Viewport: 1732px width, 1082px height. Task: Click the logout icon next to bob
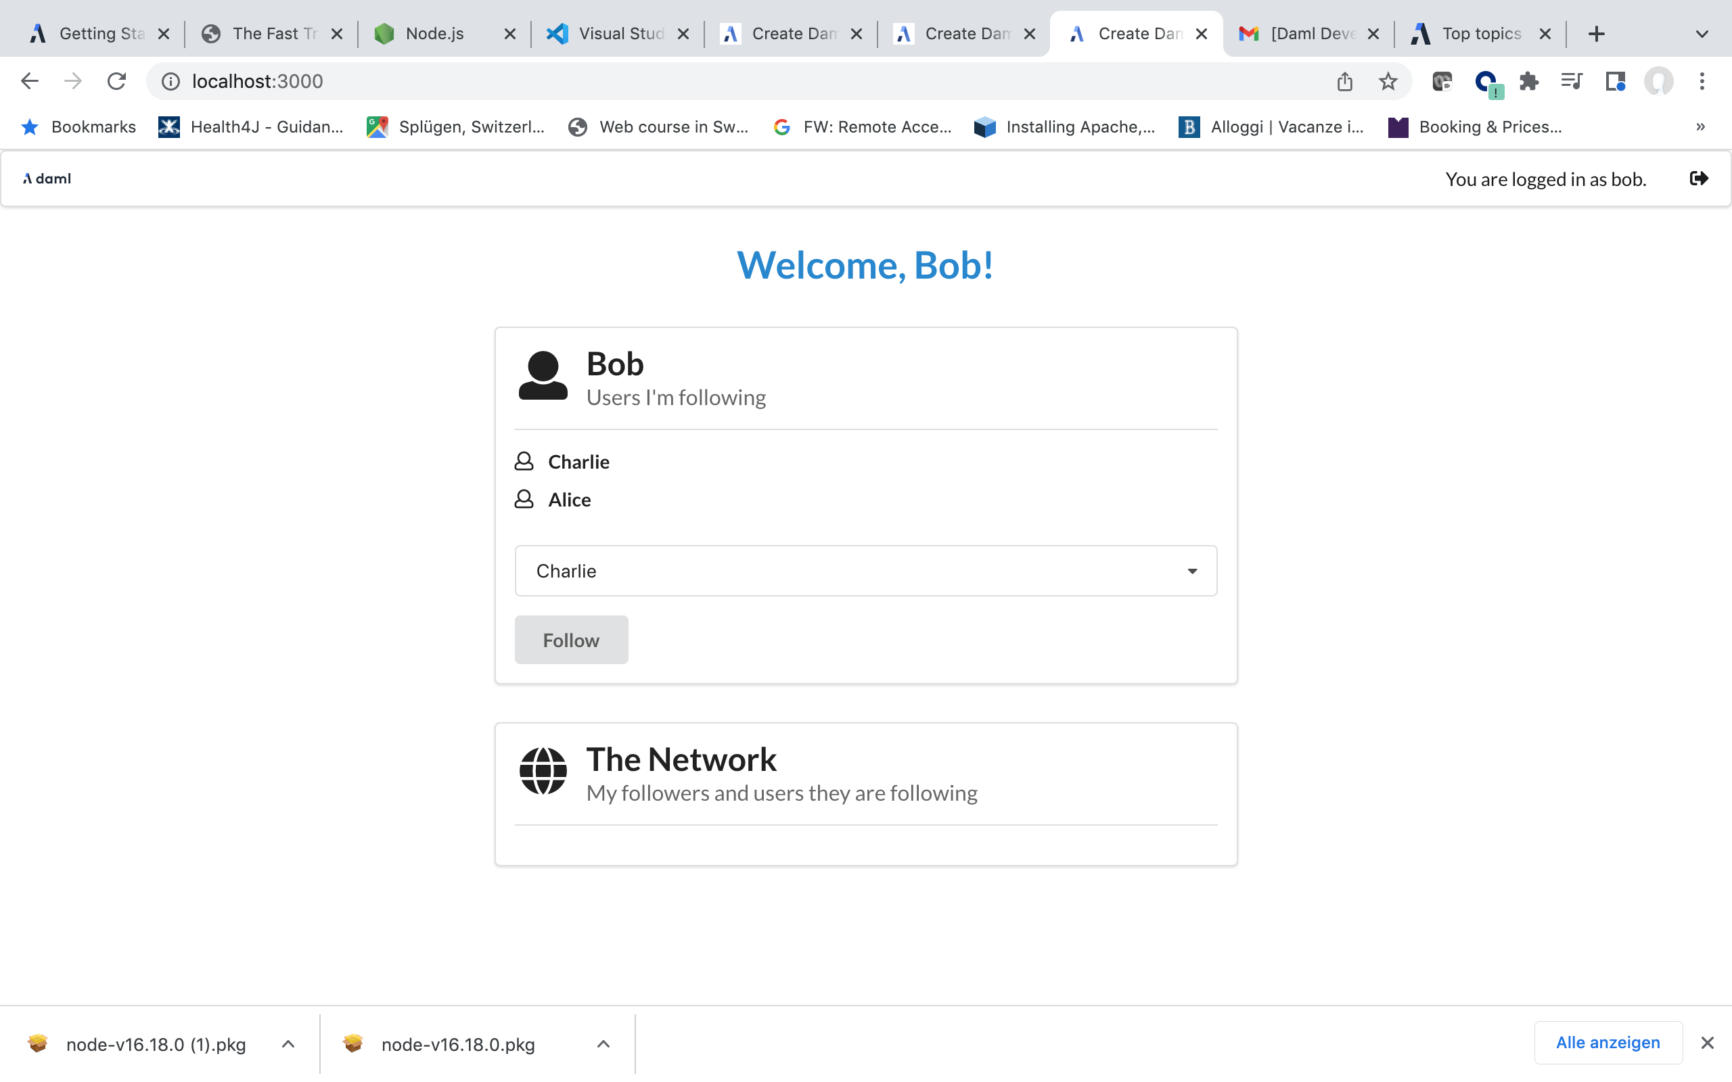coord(1698,178)
